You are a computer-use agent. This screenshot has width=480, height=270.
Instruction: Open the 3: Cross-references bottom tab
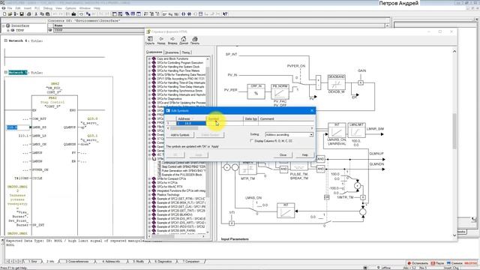[77, 262]
